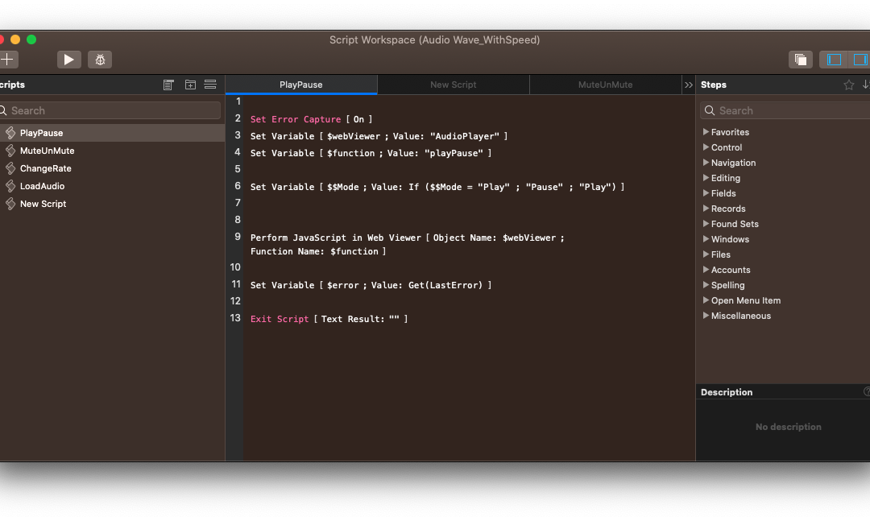Click the LoadAudio script icon
870x521 pixels.
tap(10, 187)
